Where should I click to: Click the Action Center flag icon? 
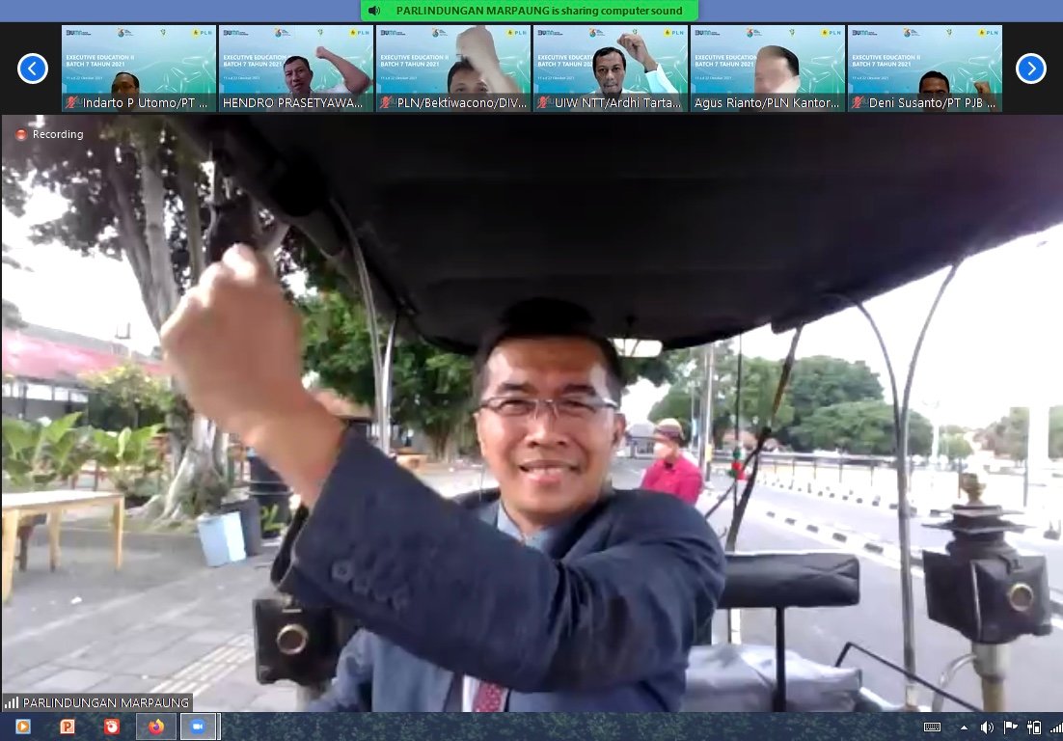[x=1011, y=727]
